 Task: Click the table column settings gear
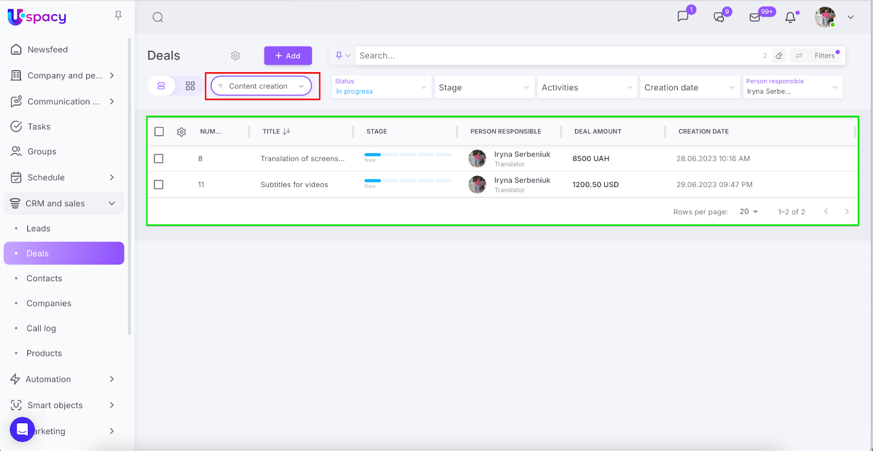182,132
